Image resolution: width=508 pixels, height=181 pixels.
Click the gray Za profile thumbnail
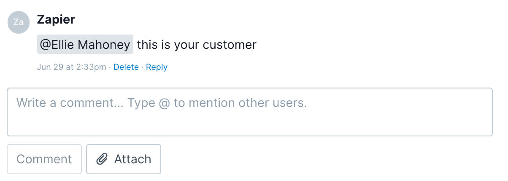click(19, 22)
